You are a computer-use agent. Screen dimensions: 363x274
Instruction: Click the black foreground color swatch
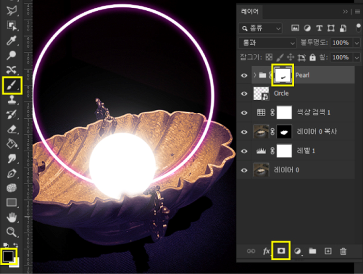click(8, 256)
